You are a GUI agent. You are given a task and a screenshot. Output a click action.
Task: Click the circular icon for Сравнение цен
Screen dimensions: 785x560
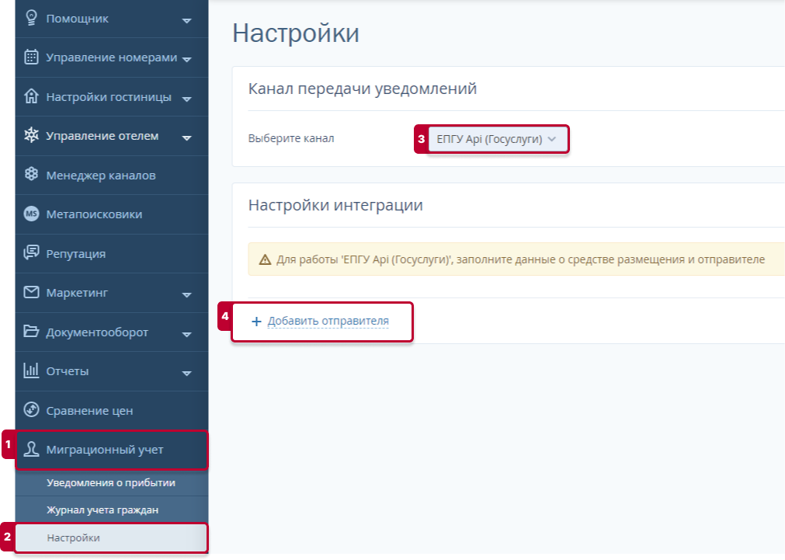point(31,410)
